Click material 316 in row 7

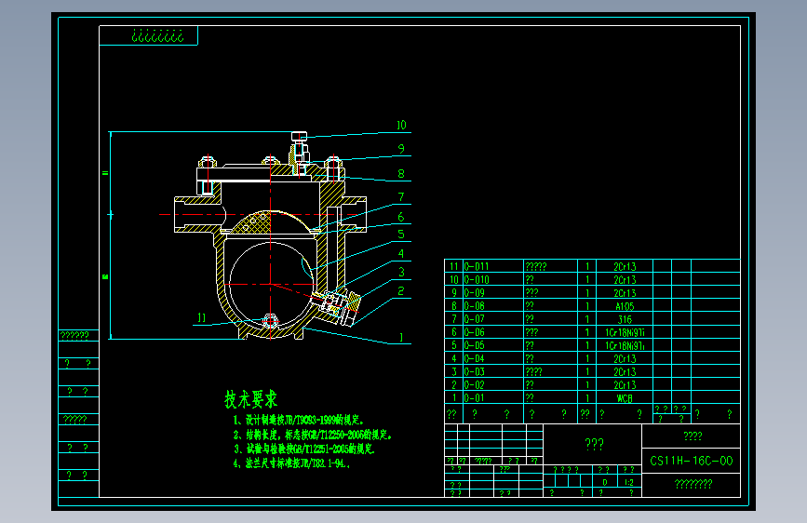[x=625, y=319]
